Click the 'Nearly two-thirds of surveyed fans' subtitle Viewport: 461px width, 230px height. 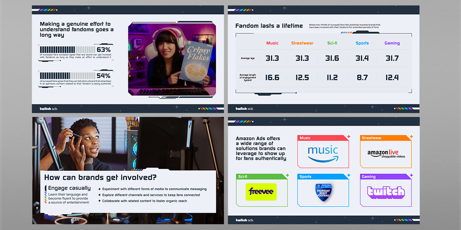[344, 26]
